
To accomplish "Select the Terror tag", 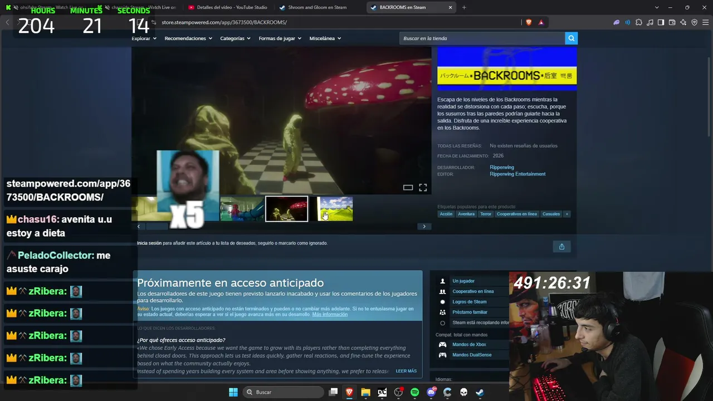I will [486, 214].
